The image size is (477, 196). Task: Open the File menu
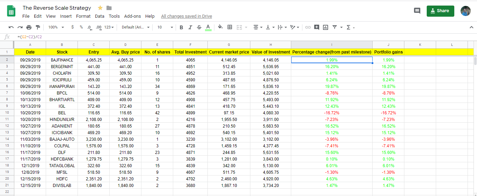[26, 16]
